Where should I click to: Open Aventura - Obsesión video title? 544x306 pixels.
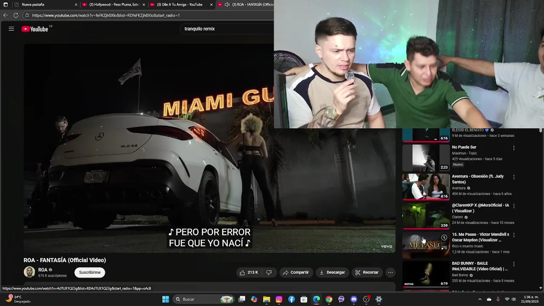coord(478,179)
